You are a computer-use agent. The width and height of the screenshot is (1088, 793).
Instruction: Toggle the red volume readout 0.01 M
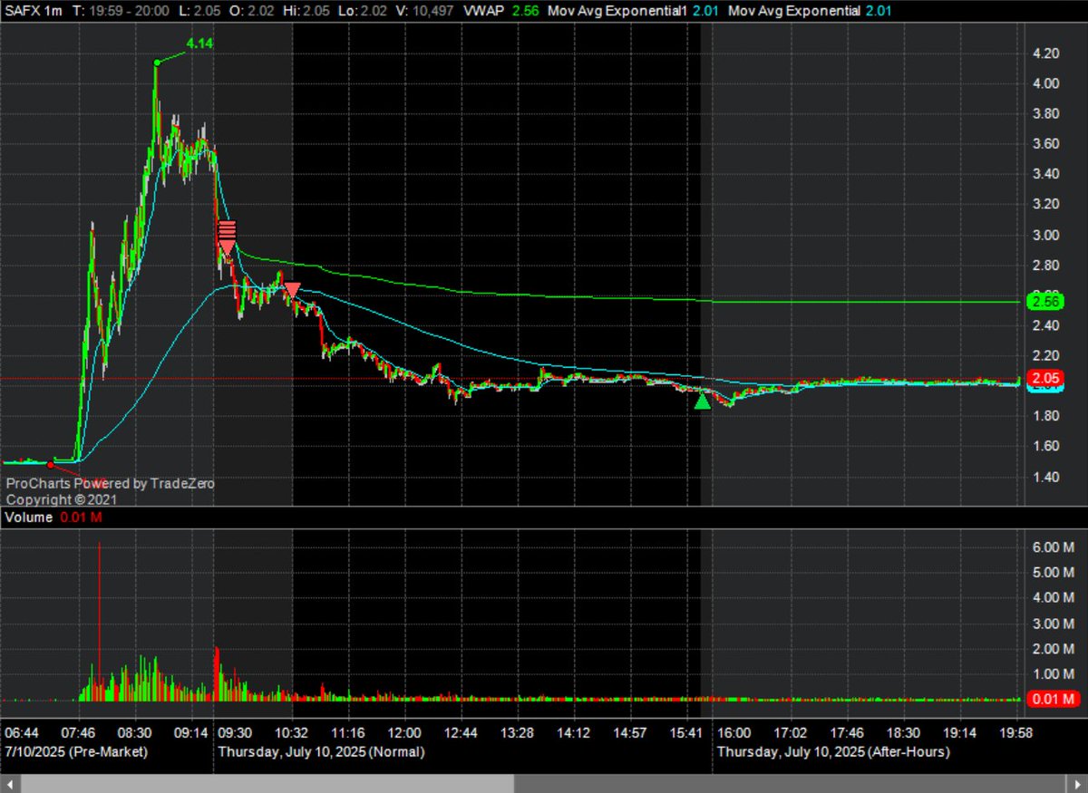[x=80, y=517]
